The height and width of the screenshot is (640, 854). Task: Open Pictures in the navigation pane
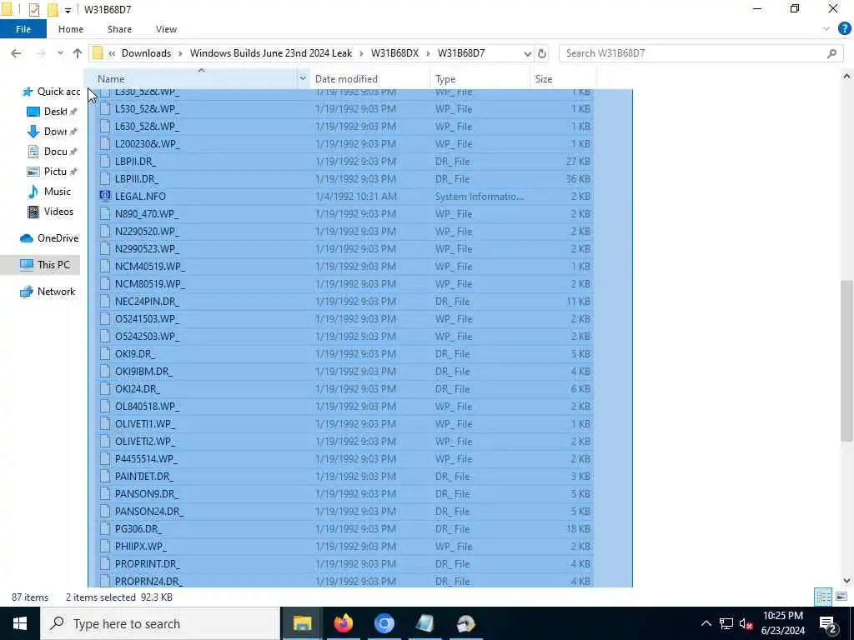tap(52, 172)
